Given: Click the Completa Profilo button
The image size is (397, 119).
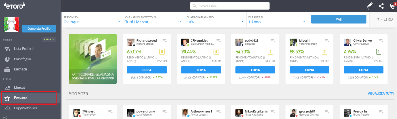Looking at the screenshot, I should pos(39,28).
